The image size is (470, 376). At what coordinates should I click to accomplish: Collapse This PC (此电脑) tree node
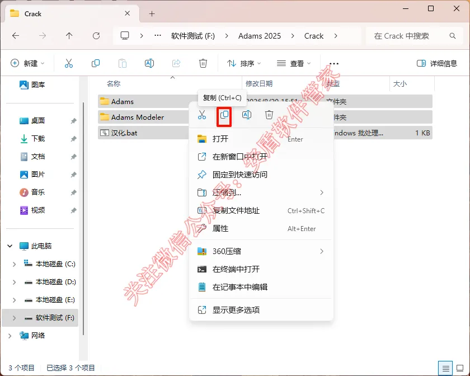coord(10,246)
